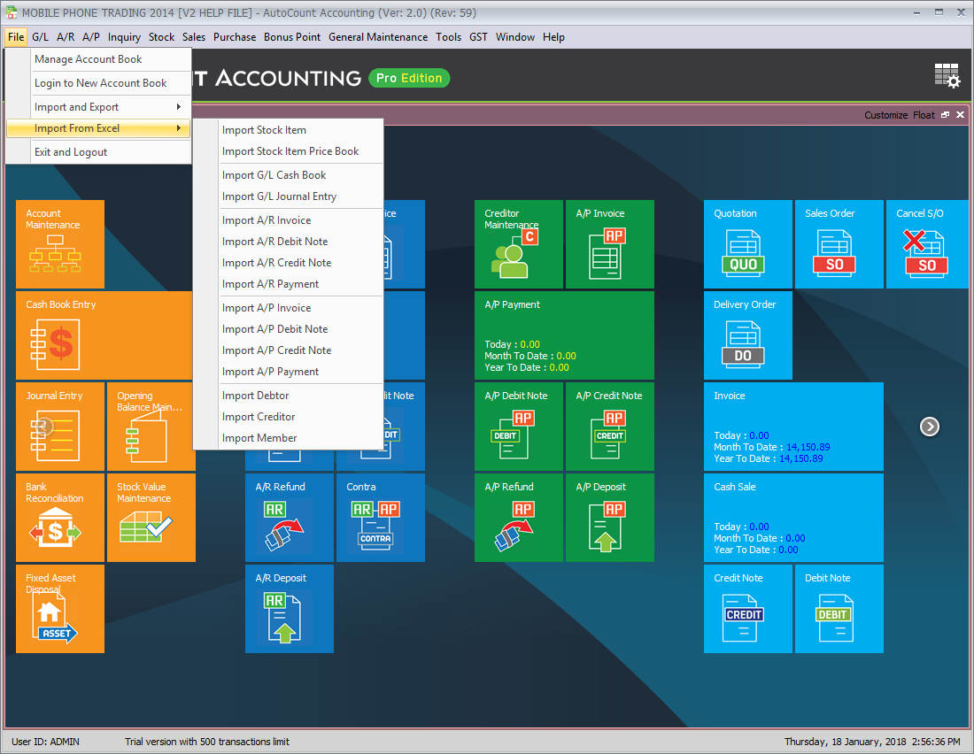
Task: Open the Purchase menu
Action: click(x=235, y=37)
